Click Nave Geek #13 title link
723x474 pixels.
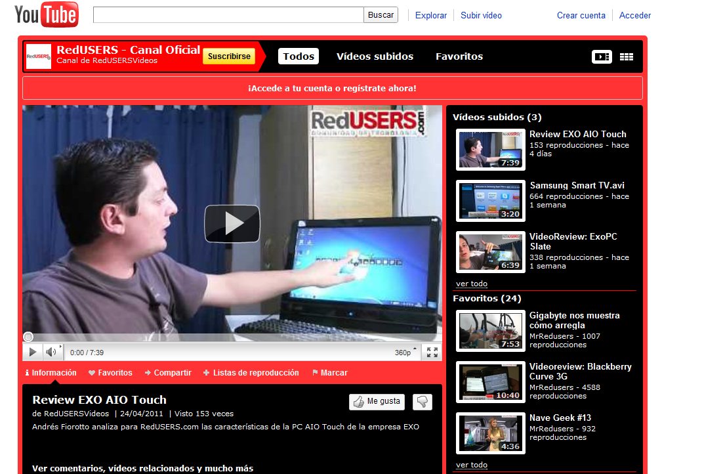click(x=560, y=418)
